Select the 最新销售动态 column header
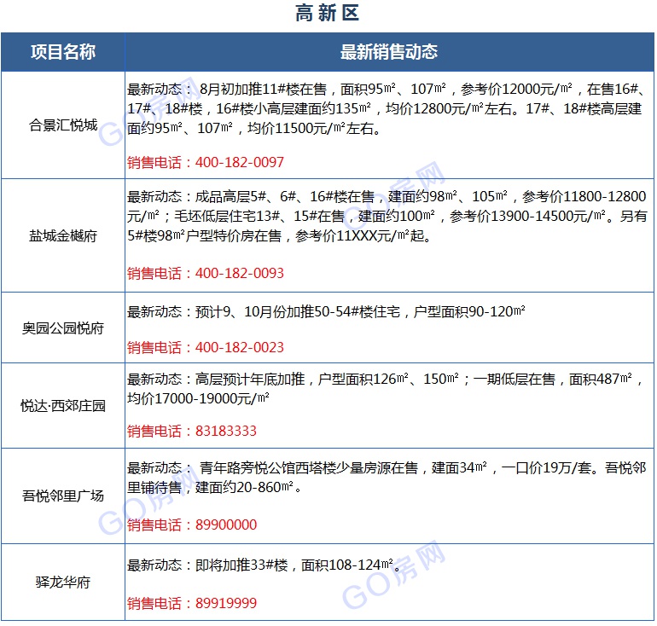Screen dimensions: 657x626 (389, 52)
